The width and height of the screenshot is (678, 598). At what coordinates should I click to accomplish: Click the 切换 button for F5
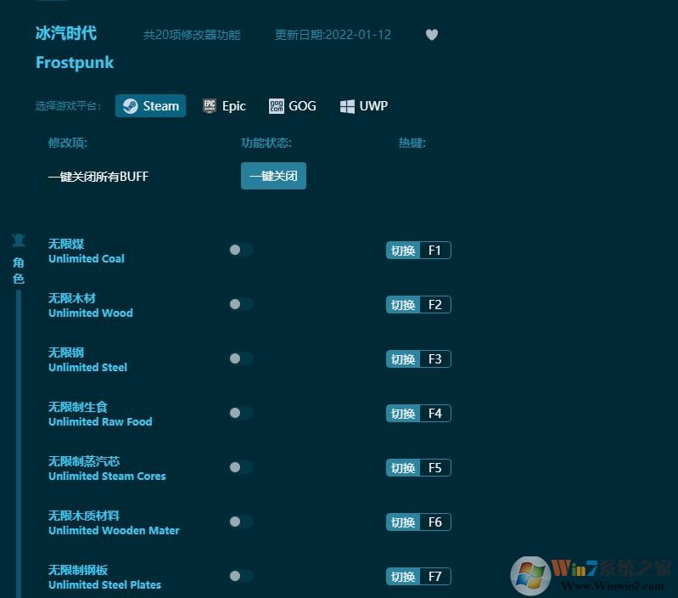click(x=403, y=468)
